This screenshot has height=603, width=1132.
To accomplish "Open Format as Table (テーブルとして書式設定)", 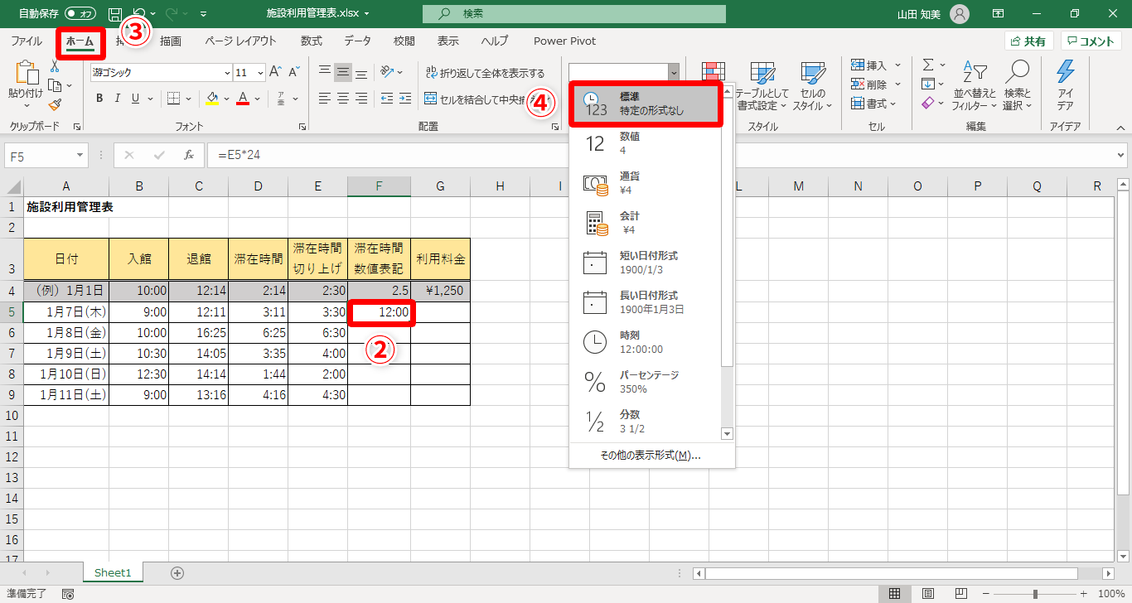I will [762, 85].
